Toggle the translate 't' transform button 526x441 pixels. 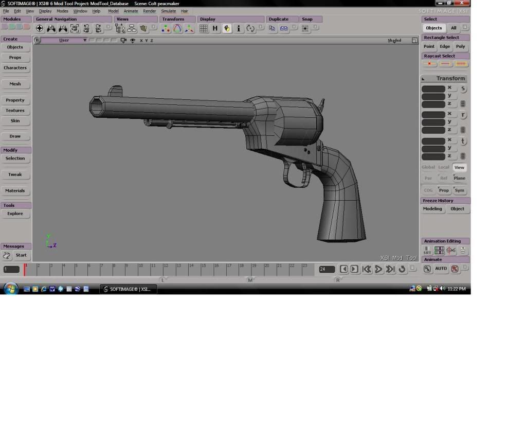pyautogui.click(x=463, y=142)
